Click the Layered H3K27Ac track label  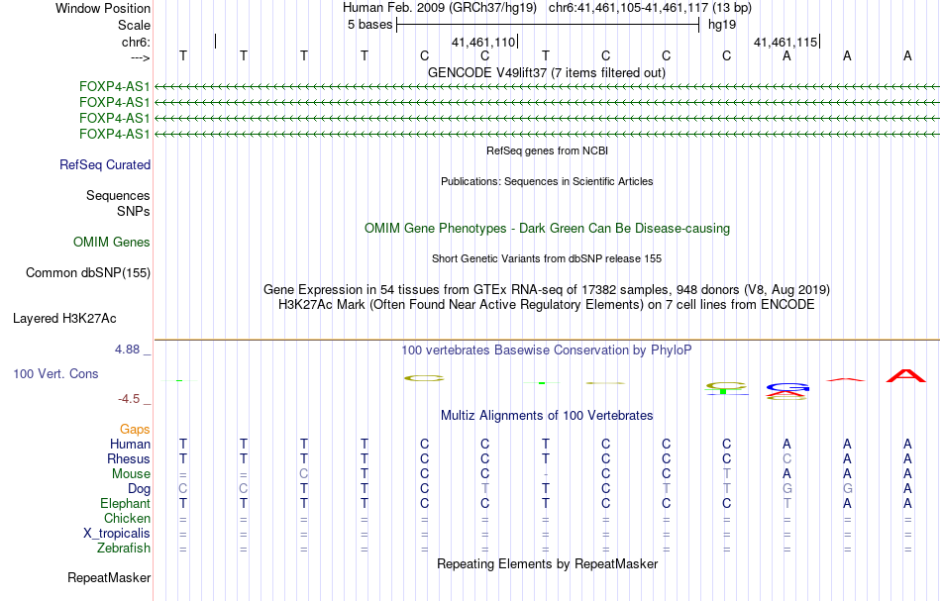[x=64, y=319]
